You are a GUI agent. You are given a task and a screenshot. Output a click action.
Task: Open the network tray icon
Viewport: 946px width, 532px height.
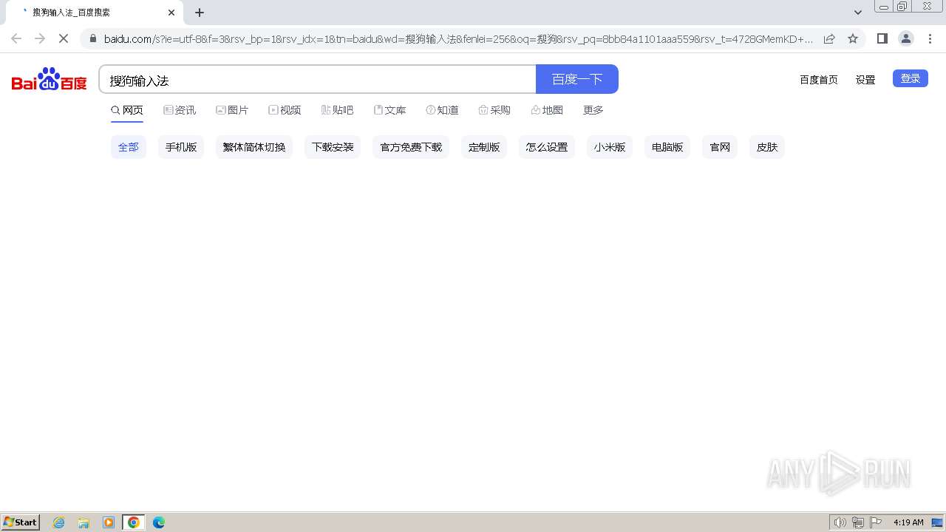point(858,522)
